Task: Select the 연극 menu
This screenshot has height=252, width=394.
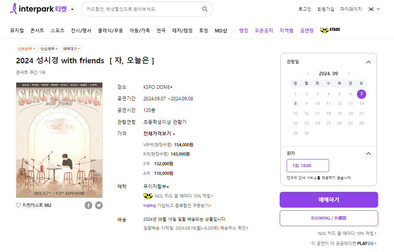Action: point(161,30)
